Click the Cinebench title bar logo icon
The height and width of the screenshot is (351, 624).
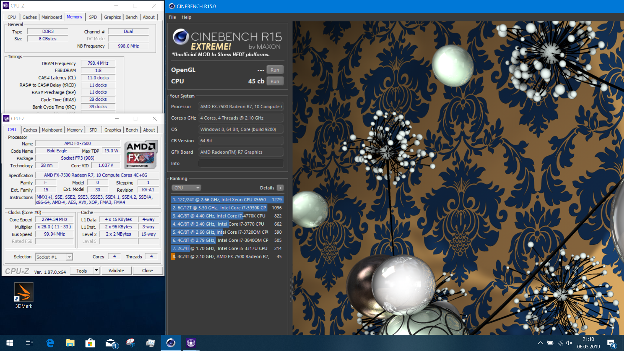point(172,6)
